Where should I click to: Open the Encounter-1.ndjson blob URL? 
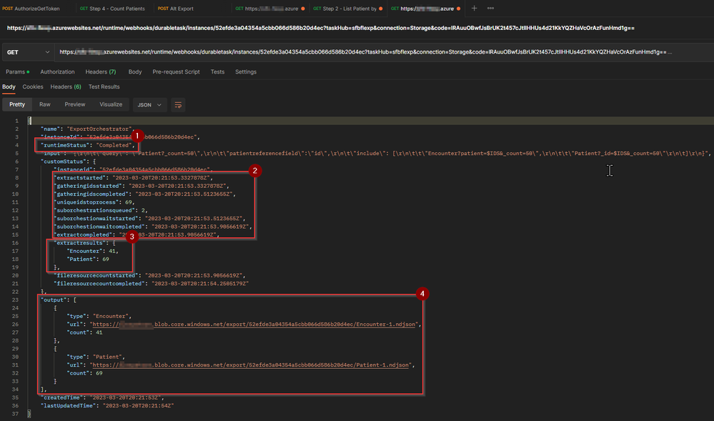click(254, 325)
